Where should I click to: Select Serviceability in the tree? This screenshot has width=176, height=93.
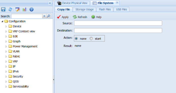point(21,86)
